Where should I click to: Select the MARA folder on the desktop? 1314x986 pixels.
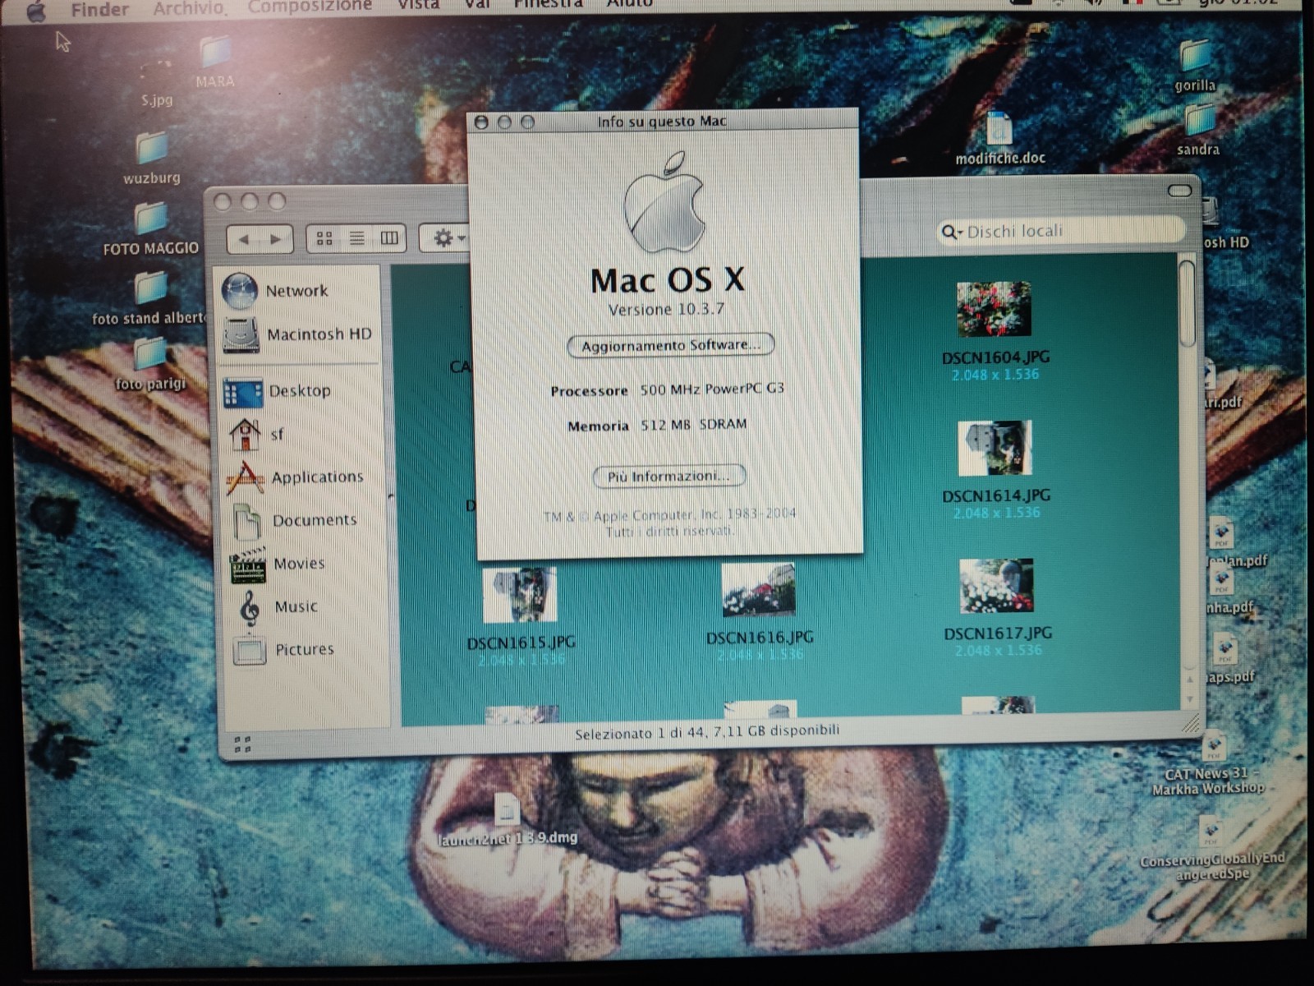(x=215, y=60)
